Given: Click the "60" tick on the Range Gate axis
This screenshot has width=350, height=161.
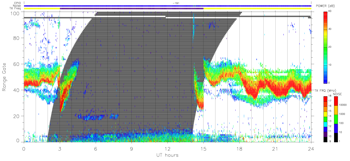Looking at the screenshot, I should coord(17,64).
